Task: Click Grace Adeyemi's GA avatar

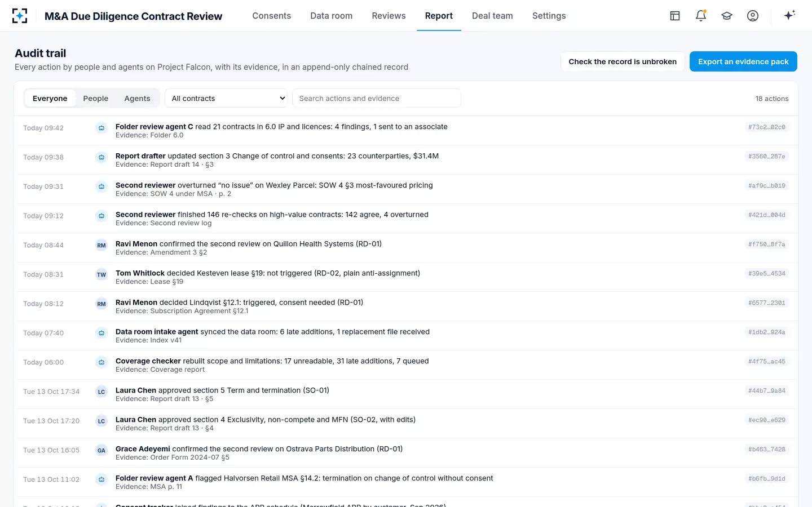Action: (x=101, y=450)
